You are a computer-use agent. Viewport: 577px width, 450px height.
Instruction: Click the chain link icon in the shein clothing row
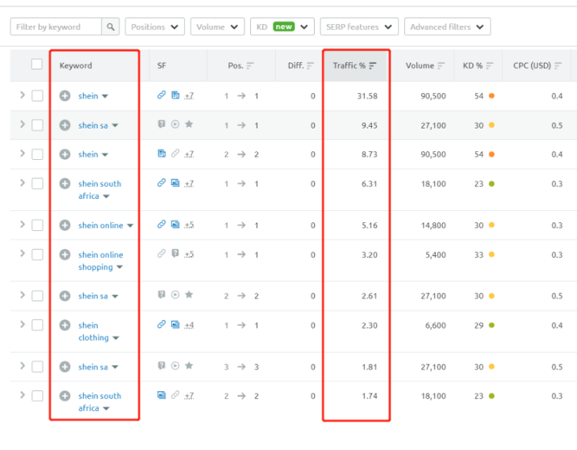coord(161,325)
